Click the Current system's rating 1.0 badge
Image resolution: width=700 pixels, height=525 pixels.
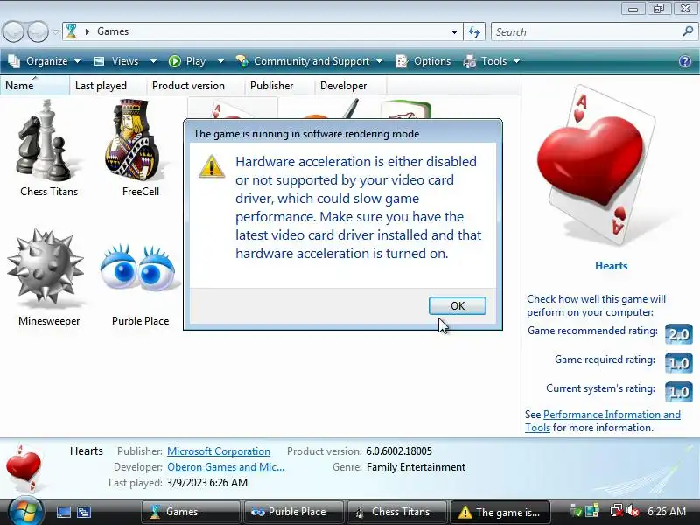pyautogui.click(x=679, y=392)
